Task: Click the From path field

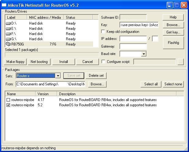Action: 51,84
